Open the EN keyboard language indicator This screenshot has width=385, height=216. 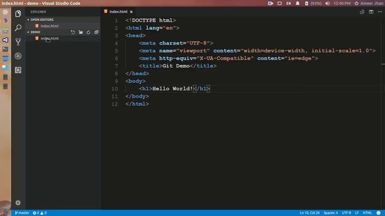pyautogui.click(x=289, y=4)
